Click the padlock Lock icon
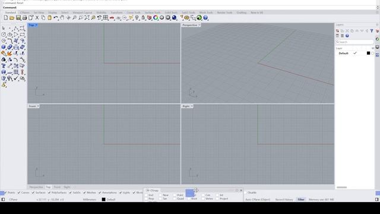The width and height of the screenshot is (380, 214). coord(143,18)
